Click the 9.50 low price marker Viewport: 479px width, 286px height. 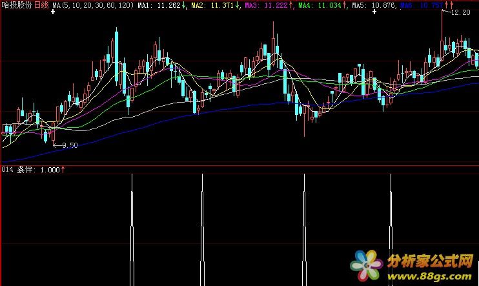69,145
